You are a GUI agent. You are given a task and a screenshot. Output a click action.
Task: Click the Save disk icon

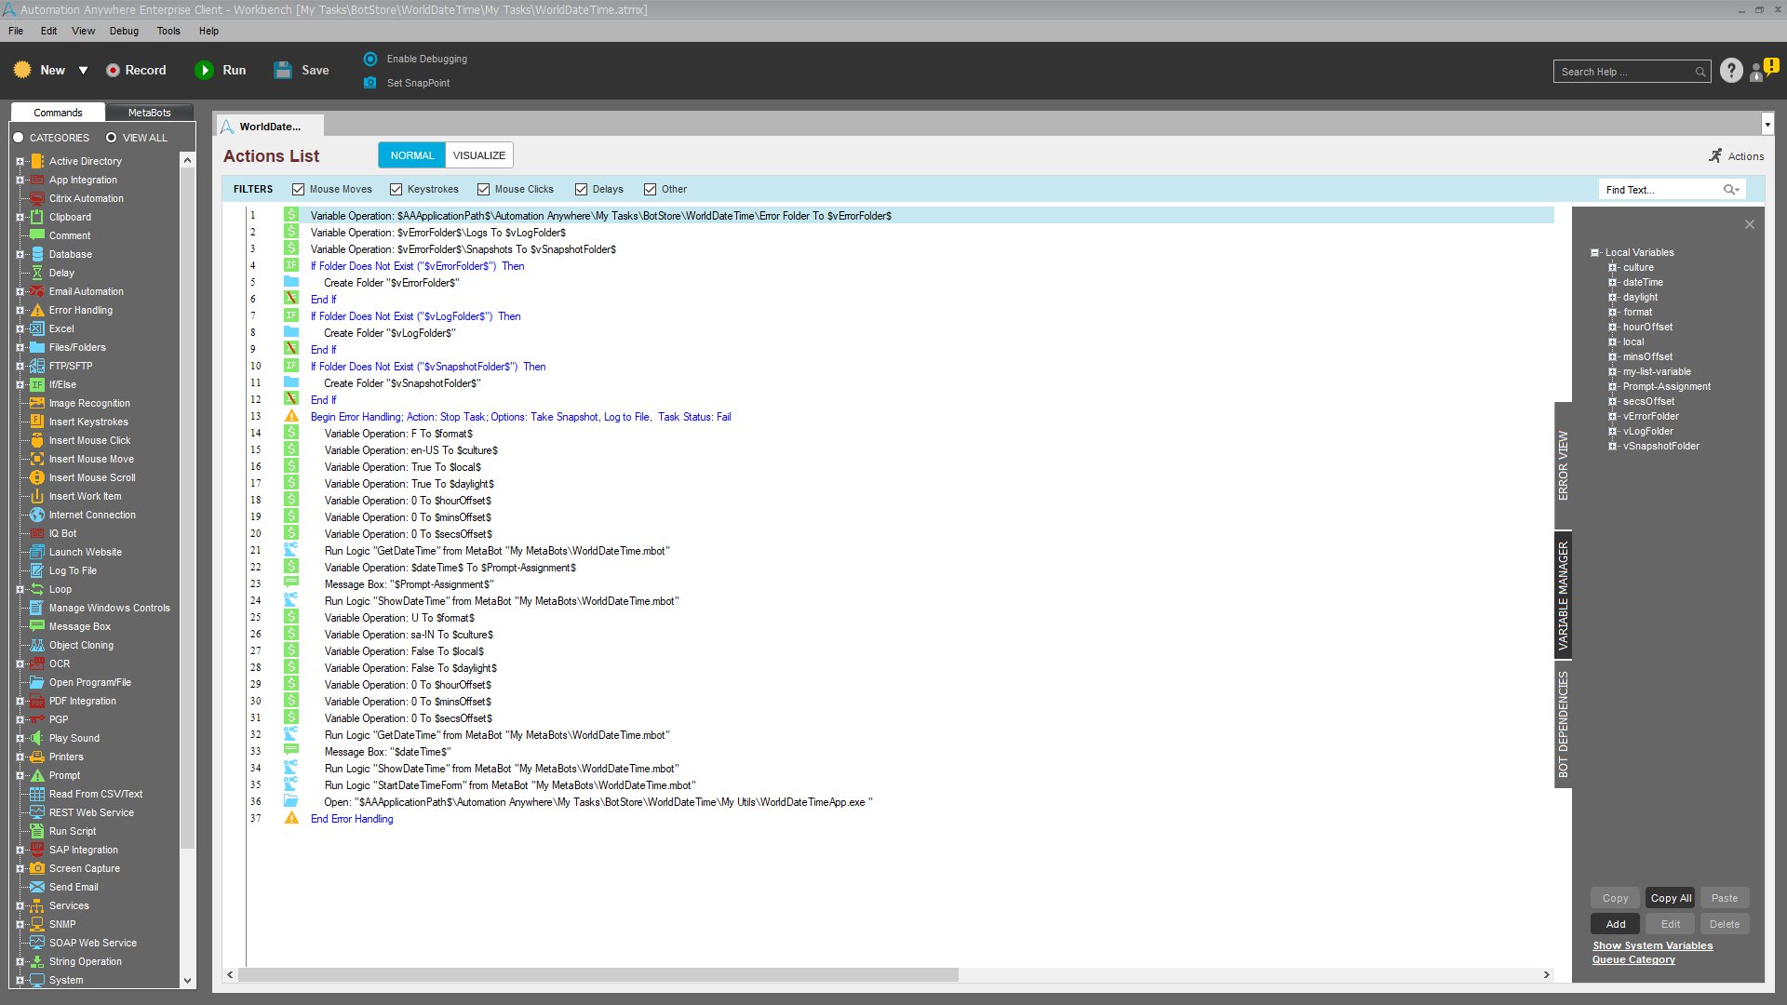283,71
